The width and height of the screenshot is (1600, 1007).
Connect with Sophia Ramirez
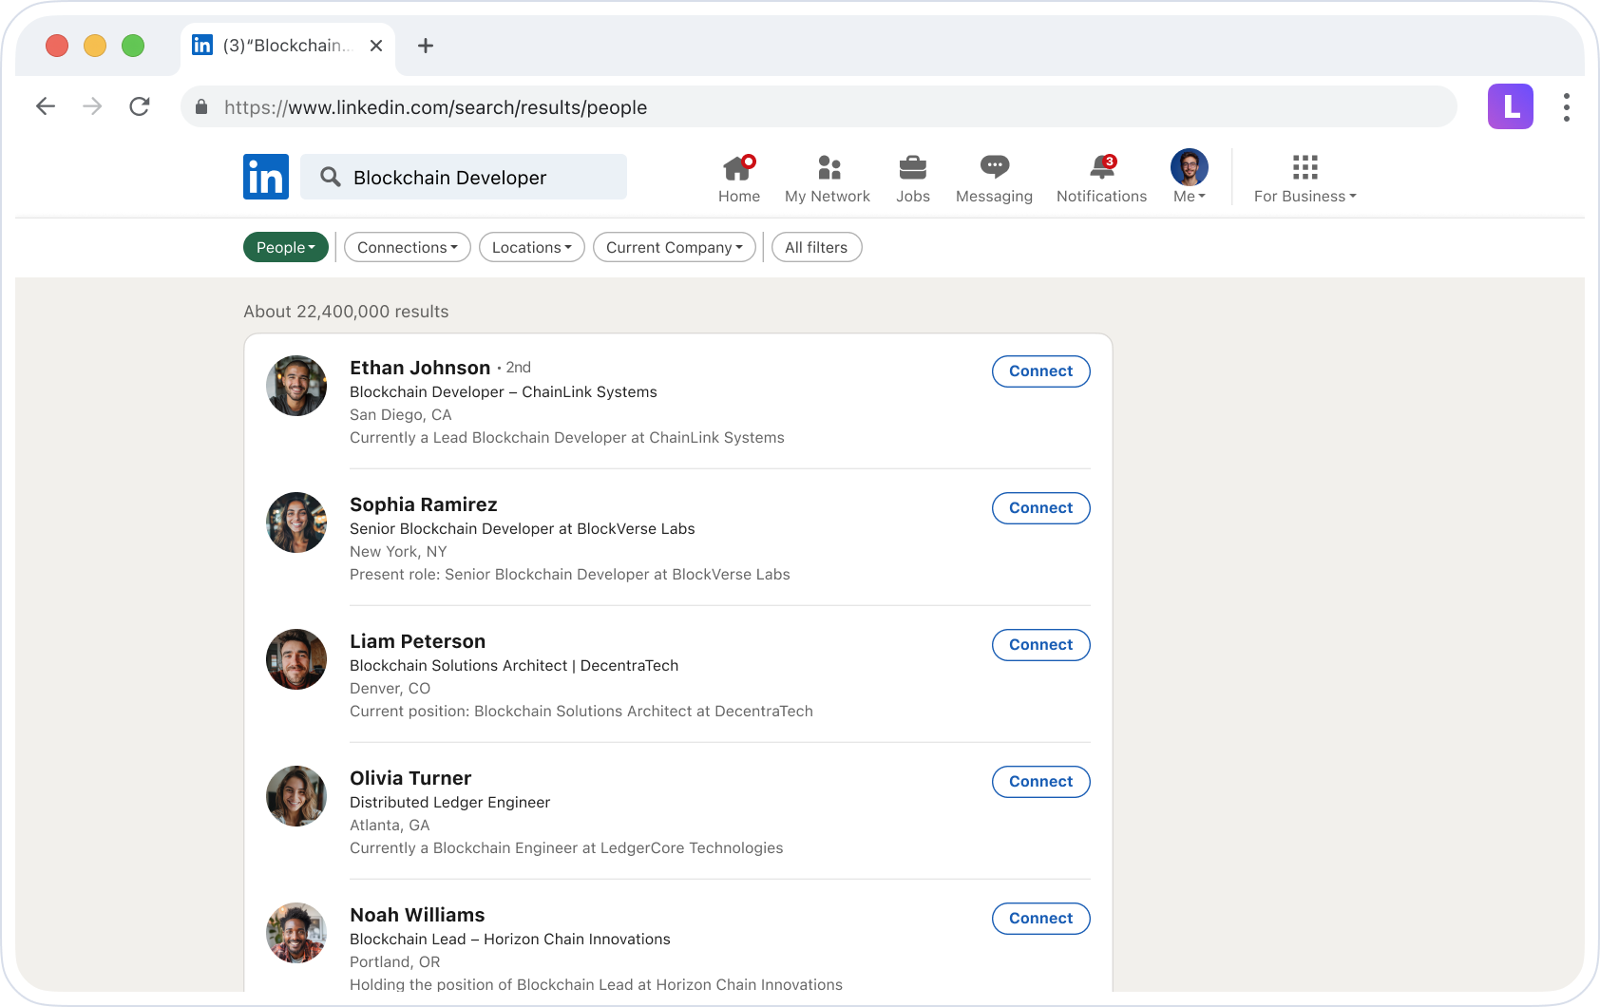(x=1040, y=508)
